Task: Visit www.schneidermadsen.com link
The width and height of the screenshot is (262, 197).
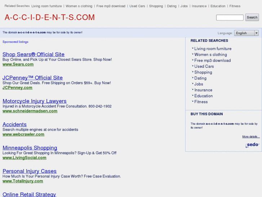Action: (x=30, y=111)
